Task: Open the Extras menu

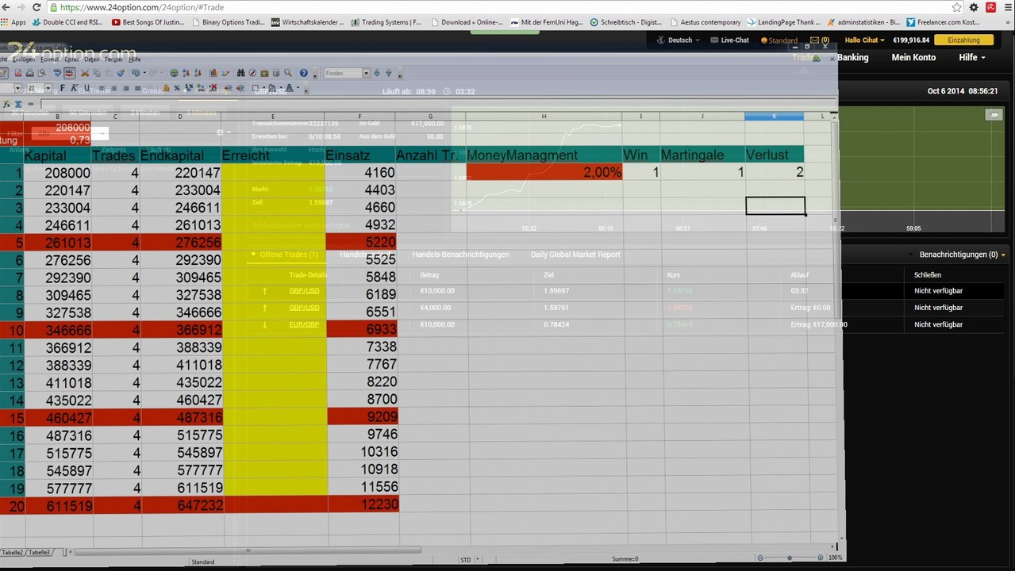Action: [x=71, y=59]
